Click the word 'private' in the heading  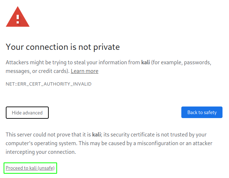(x=107, y=47)
